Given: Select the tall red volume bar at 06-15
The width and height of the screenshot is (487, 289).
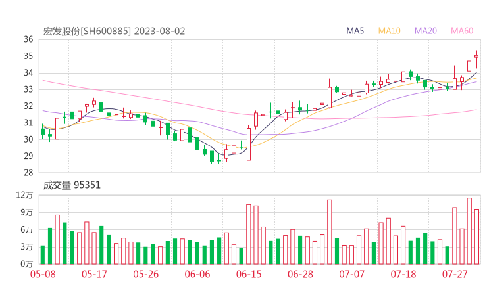Looking at the screenshot, I should (x=249, y=234).
